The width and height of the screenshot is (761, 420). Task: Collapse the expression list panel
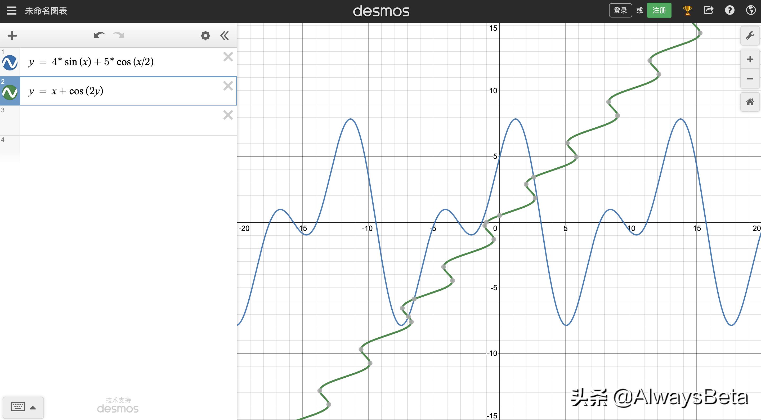(x=225, y=36)
